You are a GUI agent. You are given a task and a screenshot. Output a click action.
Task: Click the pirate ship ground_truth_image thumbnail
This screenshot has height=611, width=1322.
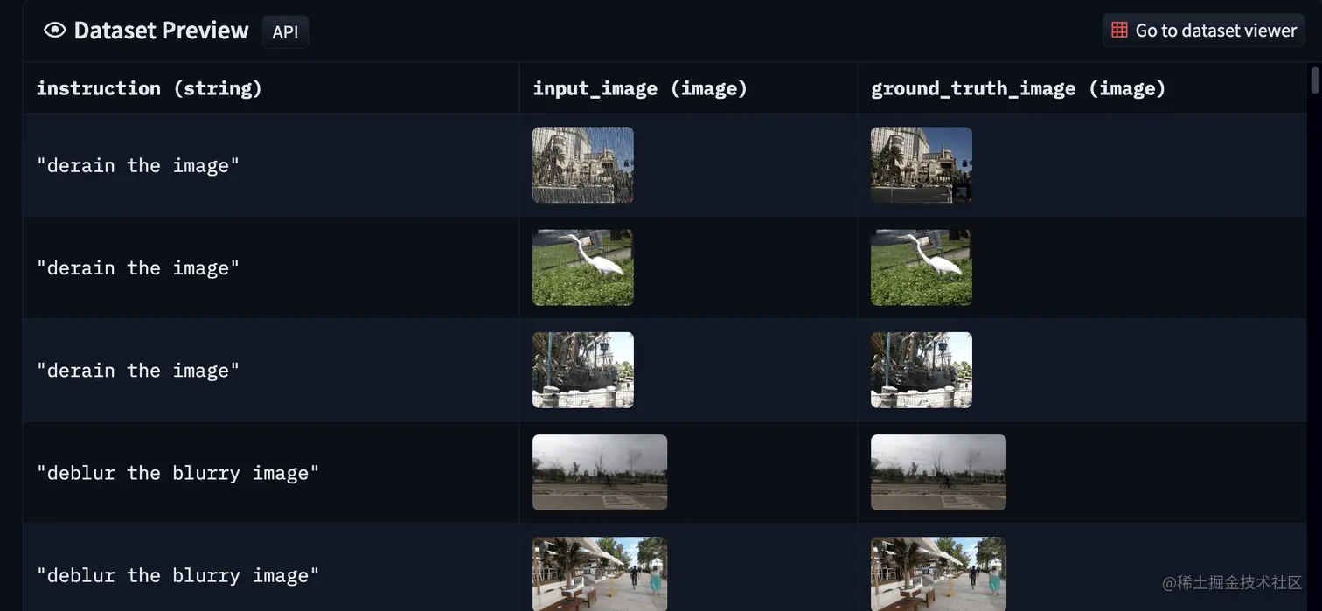[x=921, y=369]
